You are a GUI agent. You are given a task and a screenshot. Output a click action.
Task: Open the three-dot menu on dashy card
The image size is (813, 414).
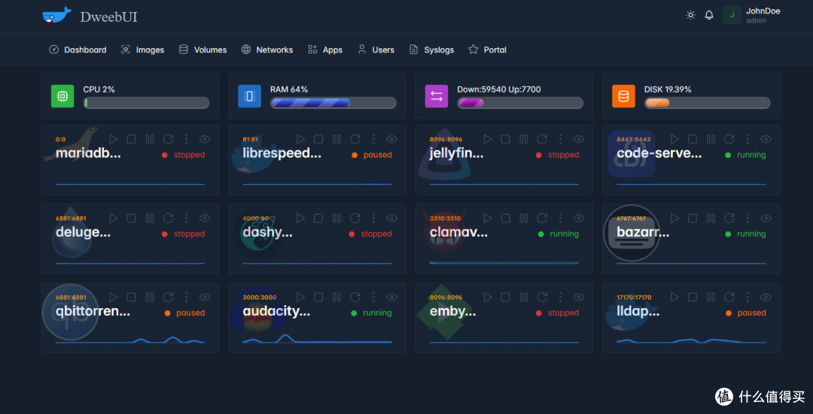coord(373,218)
